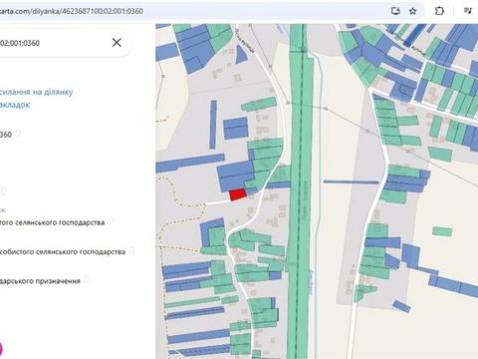
Task: Copy the 'собистого селянського господарства' value
Action: (131, 250)
